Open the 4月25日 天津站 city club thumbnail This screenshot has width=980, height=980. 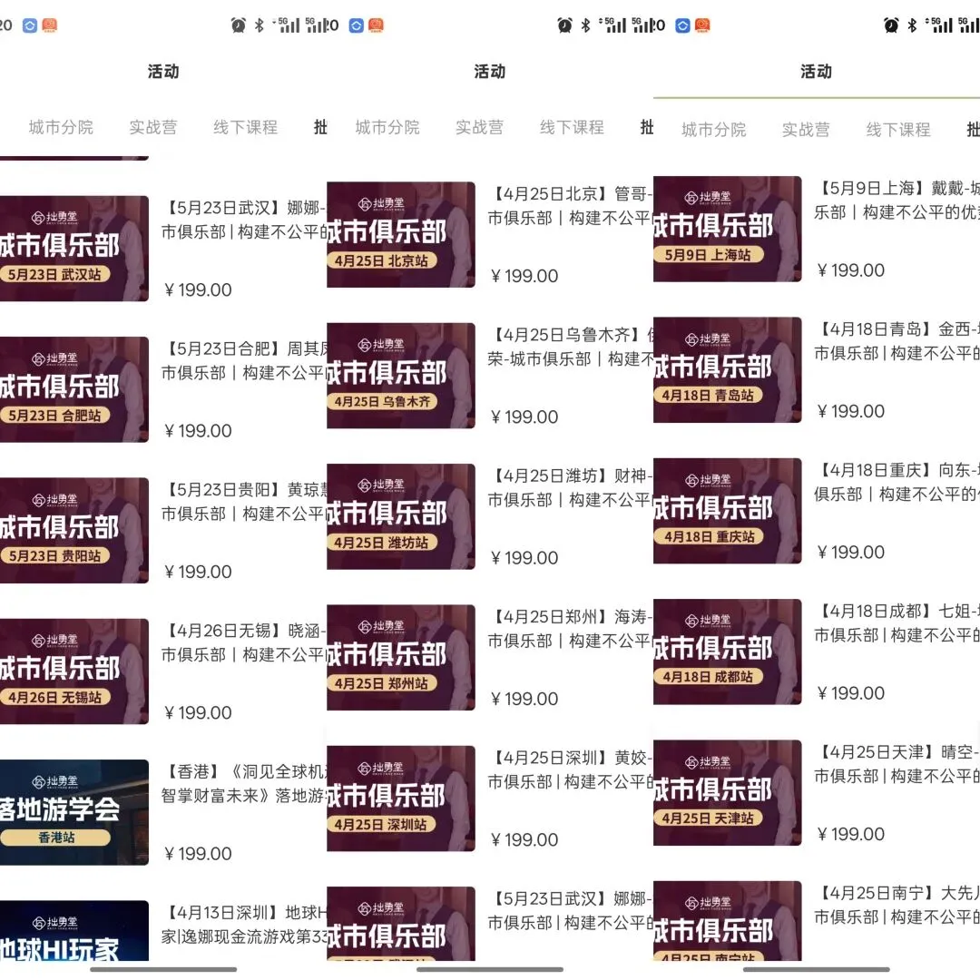tap(728, 792)
